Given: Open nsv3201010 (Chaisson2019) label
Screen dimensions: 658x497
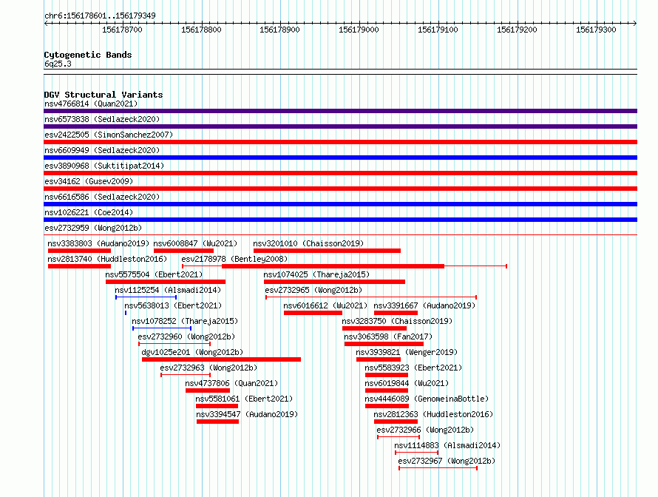Looking at the screenshot, I should click(x=308, y=243).
